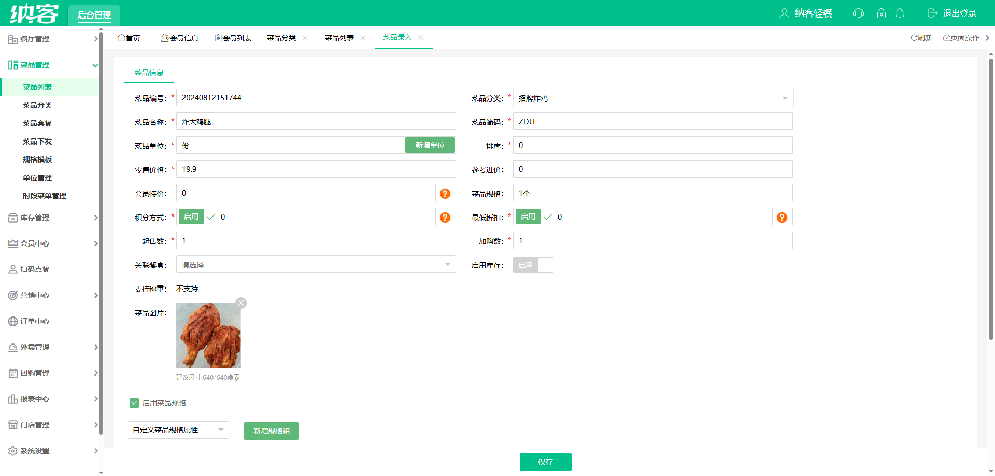This screenshot has width=995, height=476.
Task: Open 积分方式 help question icon
Action: click(445, 218)
